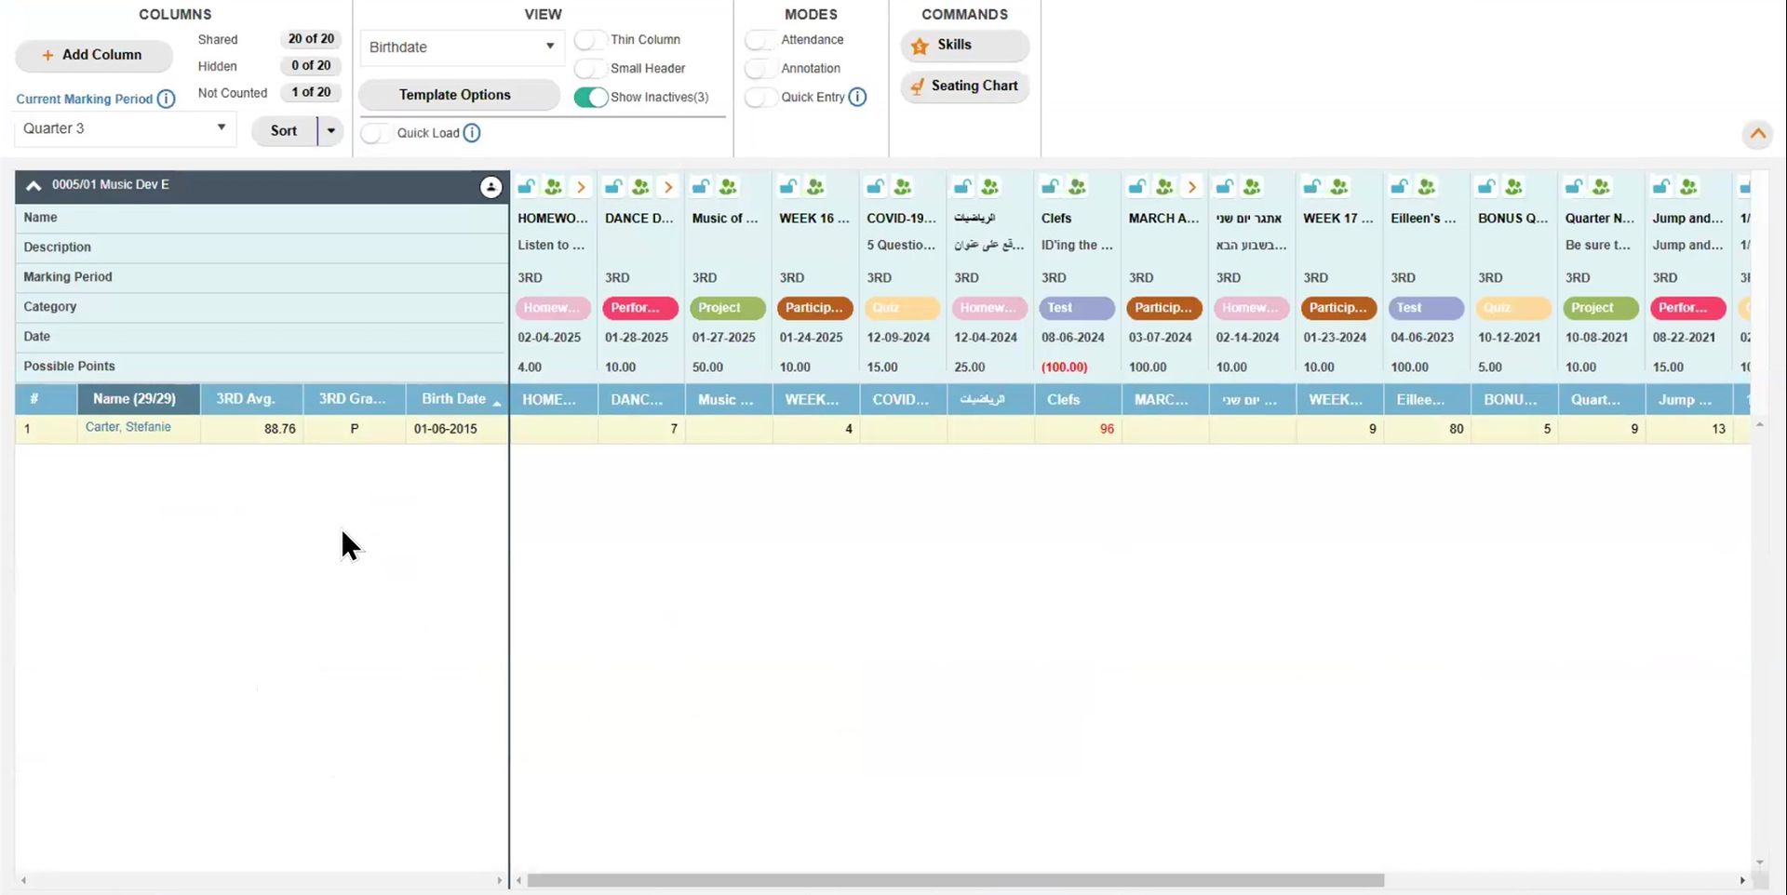Open mass entry for the HOMEWO... assignment
The width and height of the screenshot is (1787, 895).
[x=553, y=186]
